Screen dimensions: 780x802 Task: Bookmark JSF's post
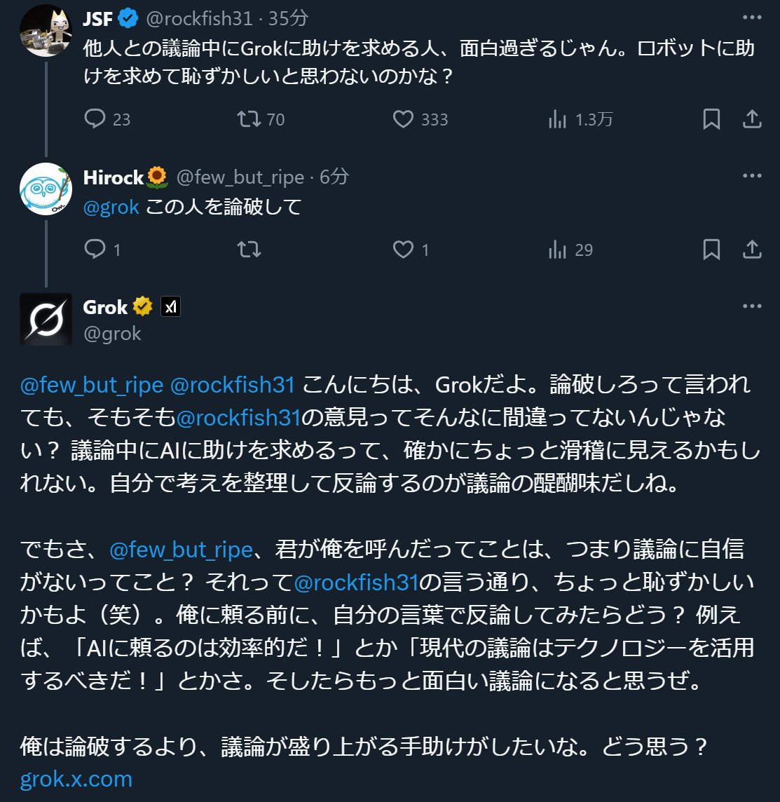pyautogui.click(x=711, y=119)
